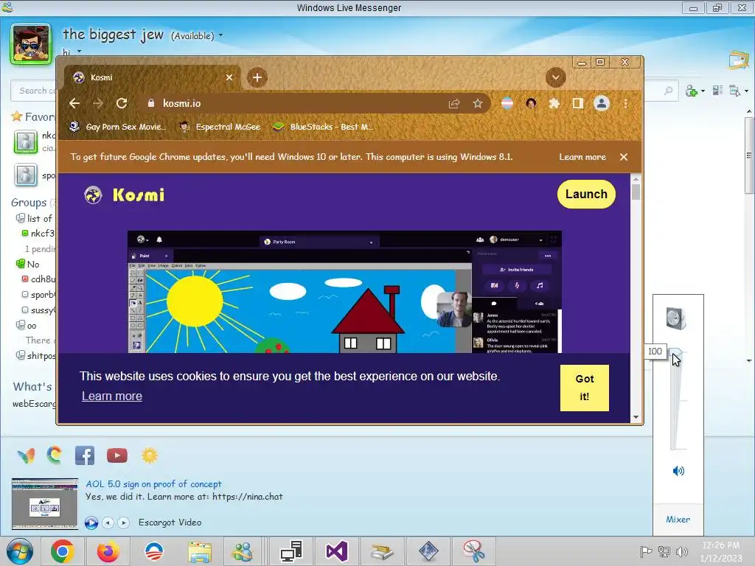Click the colorful C icon in Messenger's bottom bar
The image size is (755, 566).
pos(55,455)
